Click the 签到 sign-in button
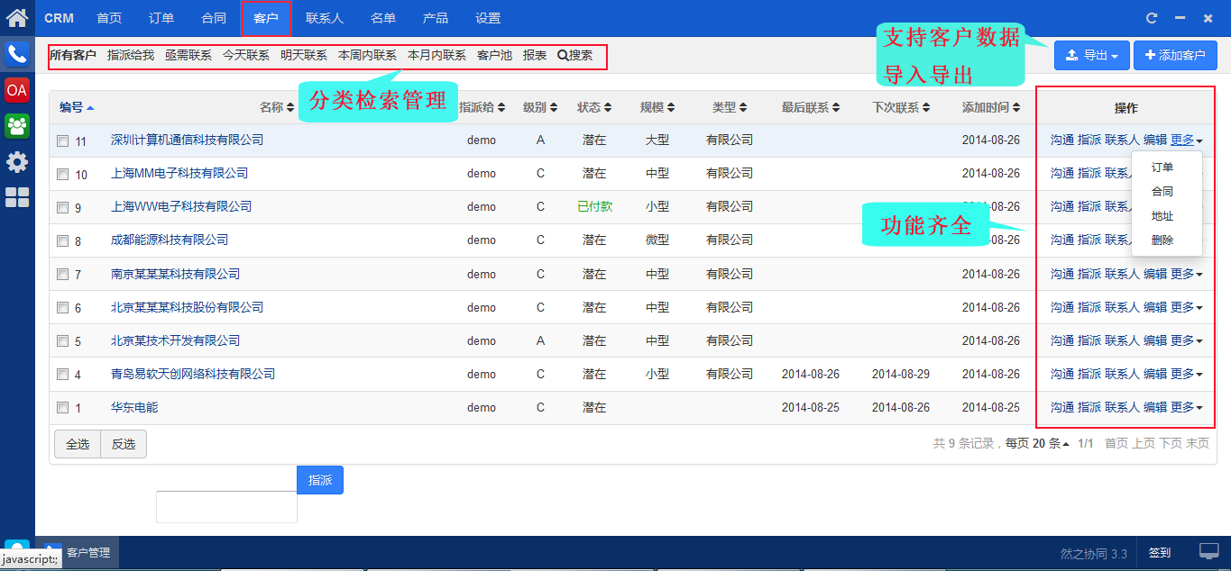This screenshot has width=1231, height=571. point(1160,552)
